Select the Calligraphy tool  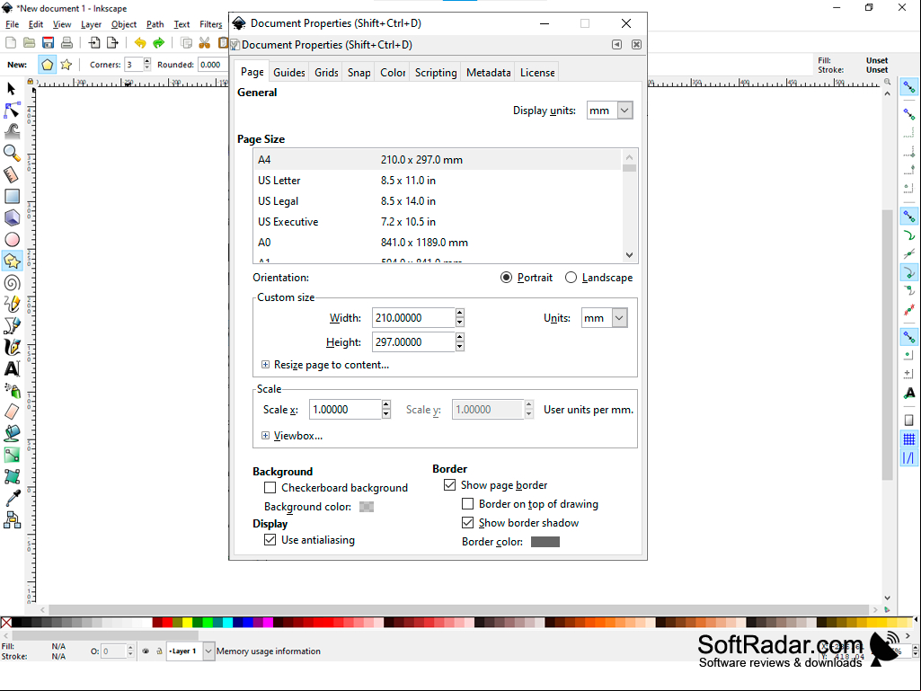[x=12, y=347]
